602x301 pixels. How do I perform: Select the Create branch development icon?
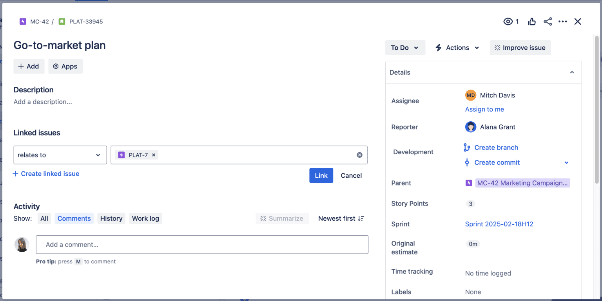[x=467, y=148]
